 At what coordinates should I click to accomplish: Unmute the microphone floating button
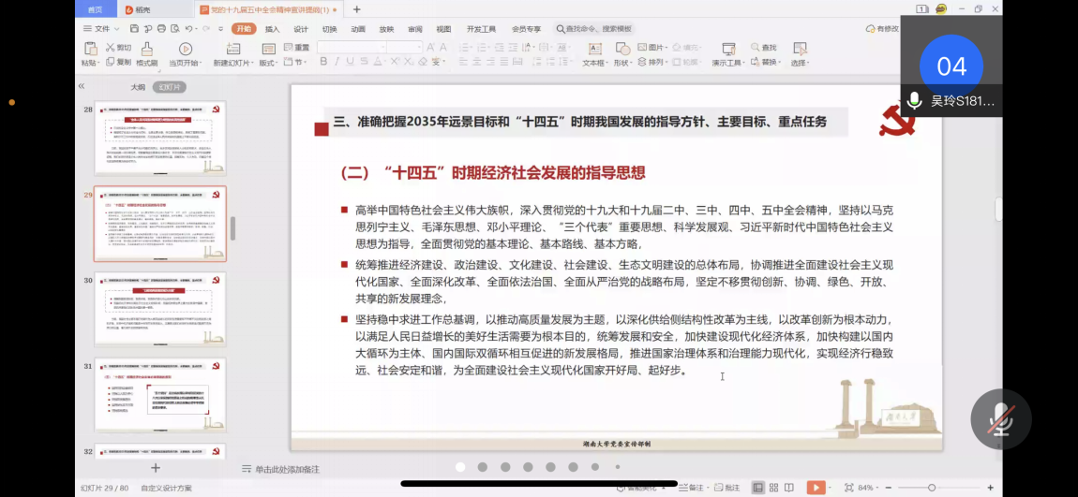coord(1000,419)
